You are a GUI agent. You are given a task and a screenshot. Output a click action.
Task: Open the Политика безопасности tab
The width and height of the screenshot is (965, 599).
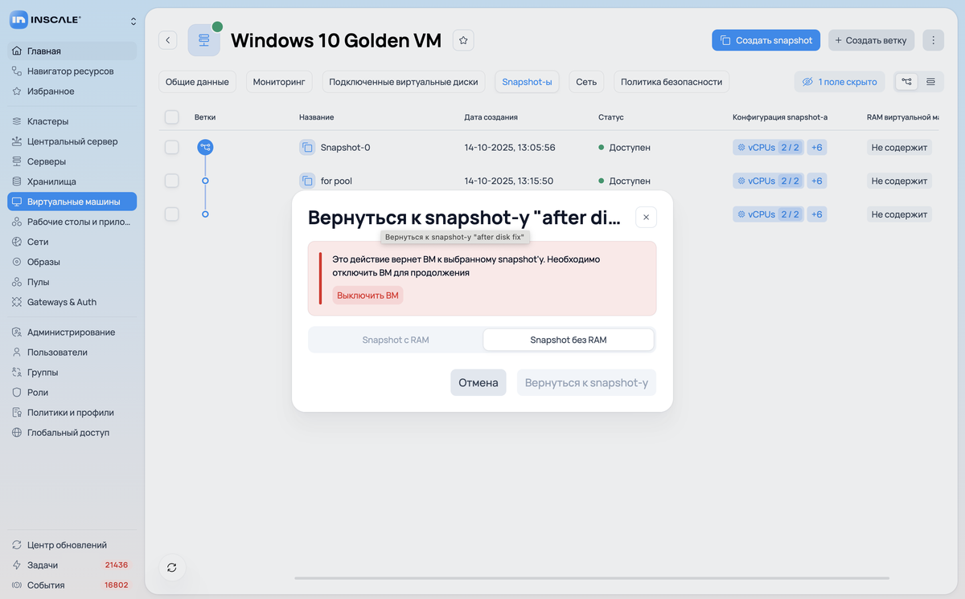[671, 82]
